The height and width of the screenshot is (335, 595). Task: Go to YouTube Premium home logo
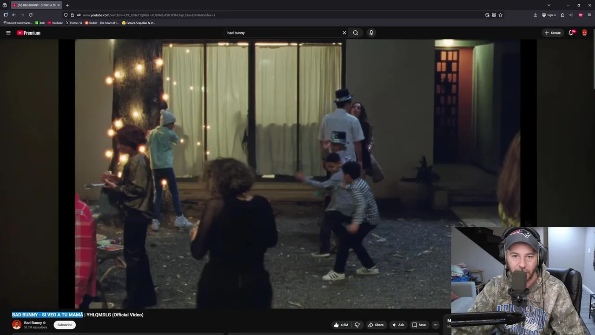point(29,33)
